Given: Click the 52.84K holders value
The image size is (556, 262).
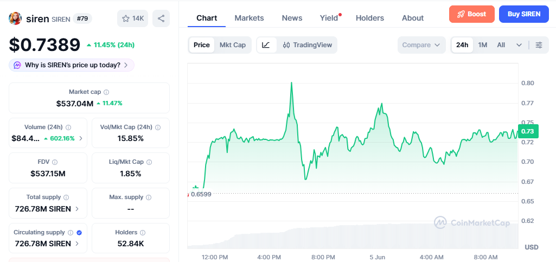Looking at the screenshot, I should pos(131,244).
